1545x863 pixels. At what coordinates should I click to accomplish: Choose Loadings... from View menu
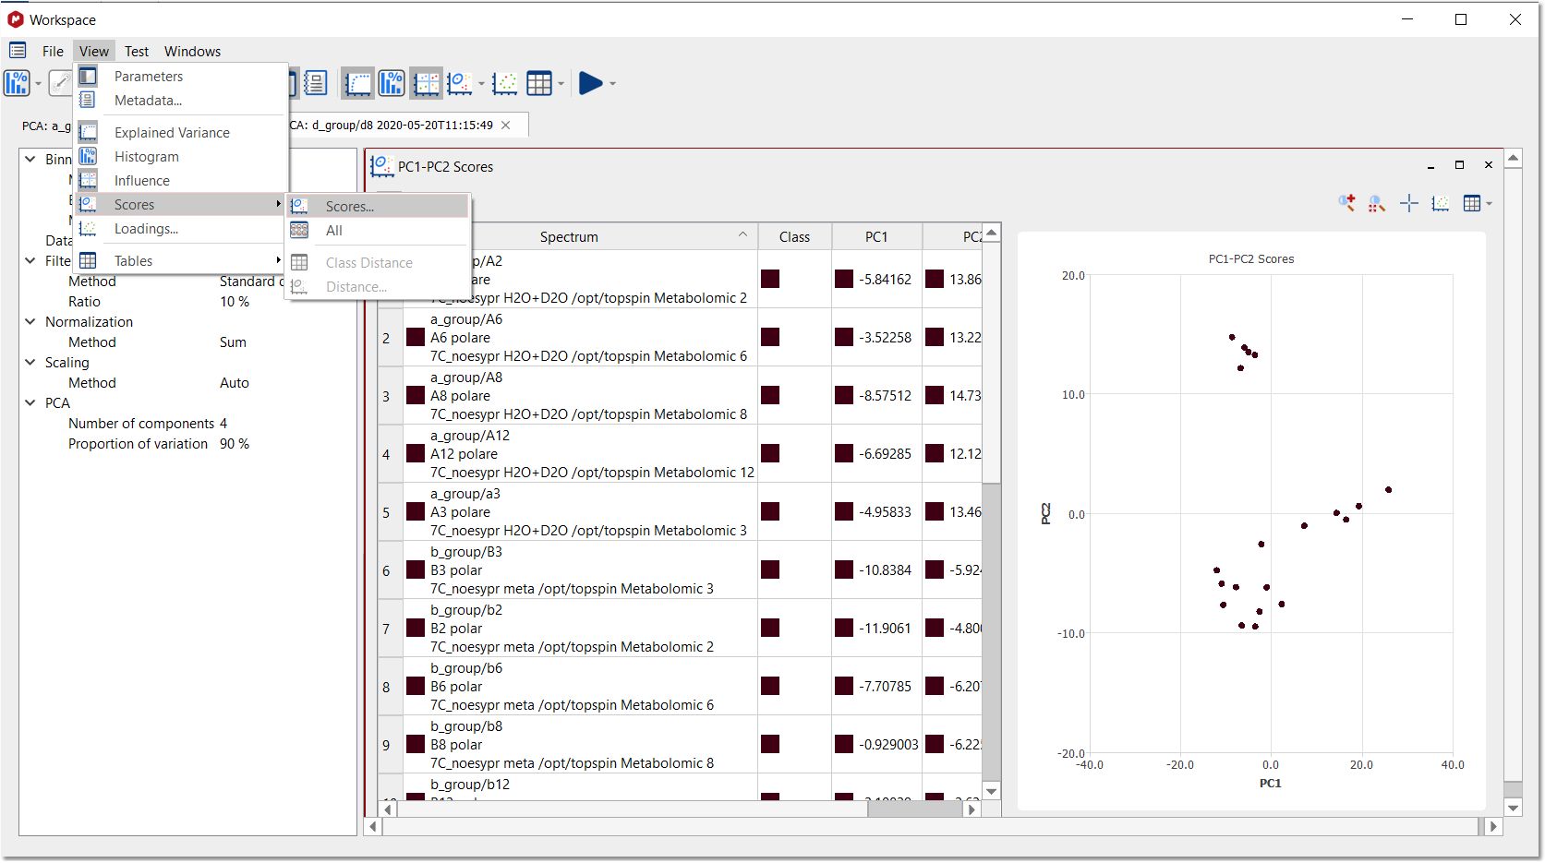[181, 229]
